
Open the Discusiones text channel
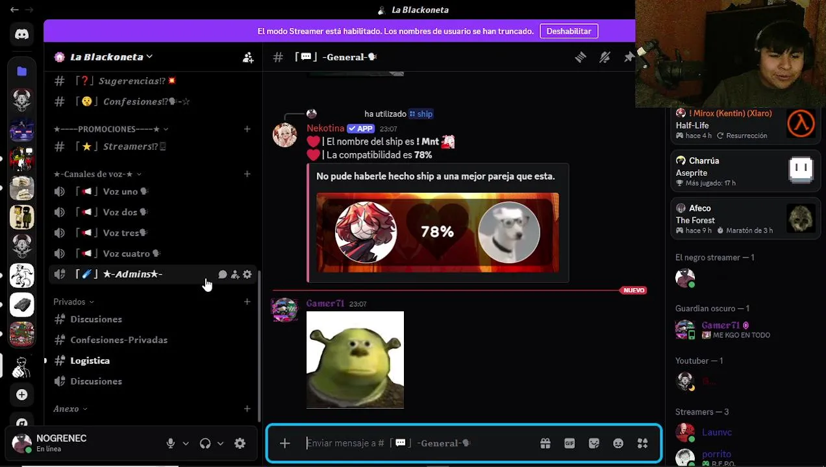(153, 319)
